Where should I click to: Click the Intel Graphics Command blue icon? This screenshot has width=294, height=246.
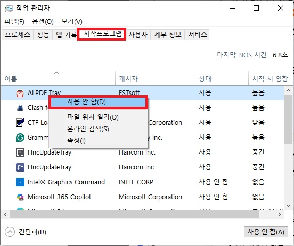tap(20, 182)
